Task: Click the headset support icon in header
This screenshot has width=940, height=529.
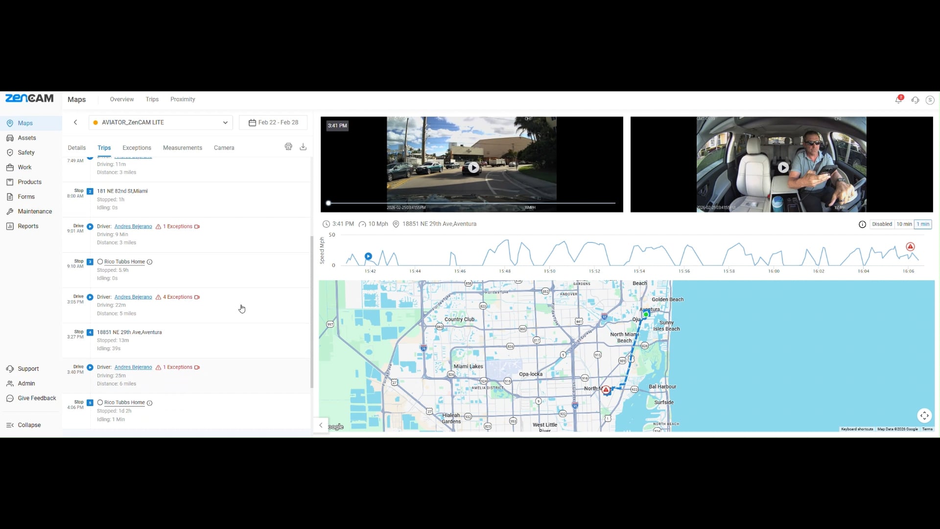Action: [x=915, y=100]
